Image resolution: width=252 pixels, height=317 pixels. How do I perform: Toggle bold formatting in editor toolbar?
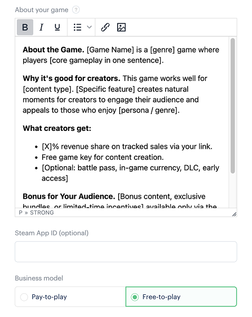pyautogui.click(x=25, y=27)
